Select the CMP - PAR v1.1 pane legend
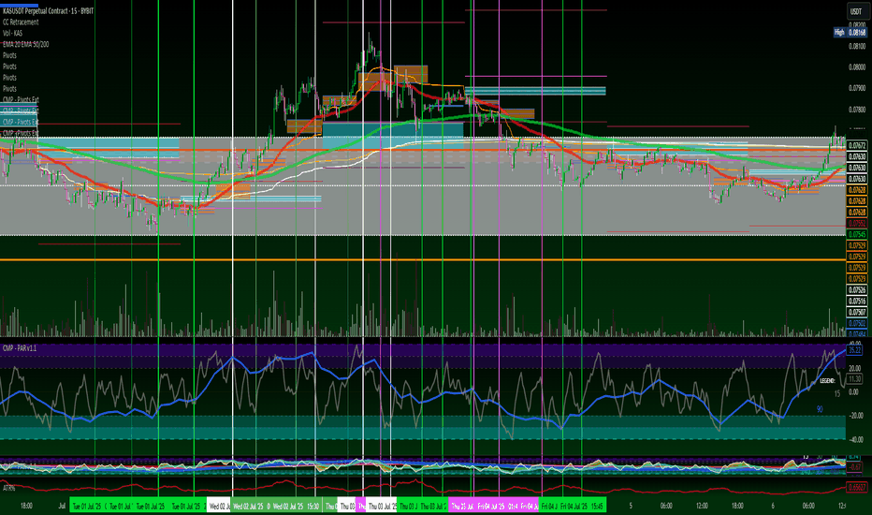The width and height of the screenshot is (872, 515). pyautogui.click(x=20, y=348)
